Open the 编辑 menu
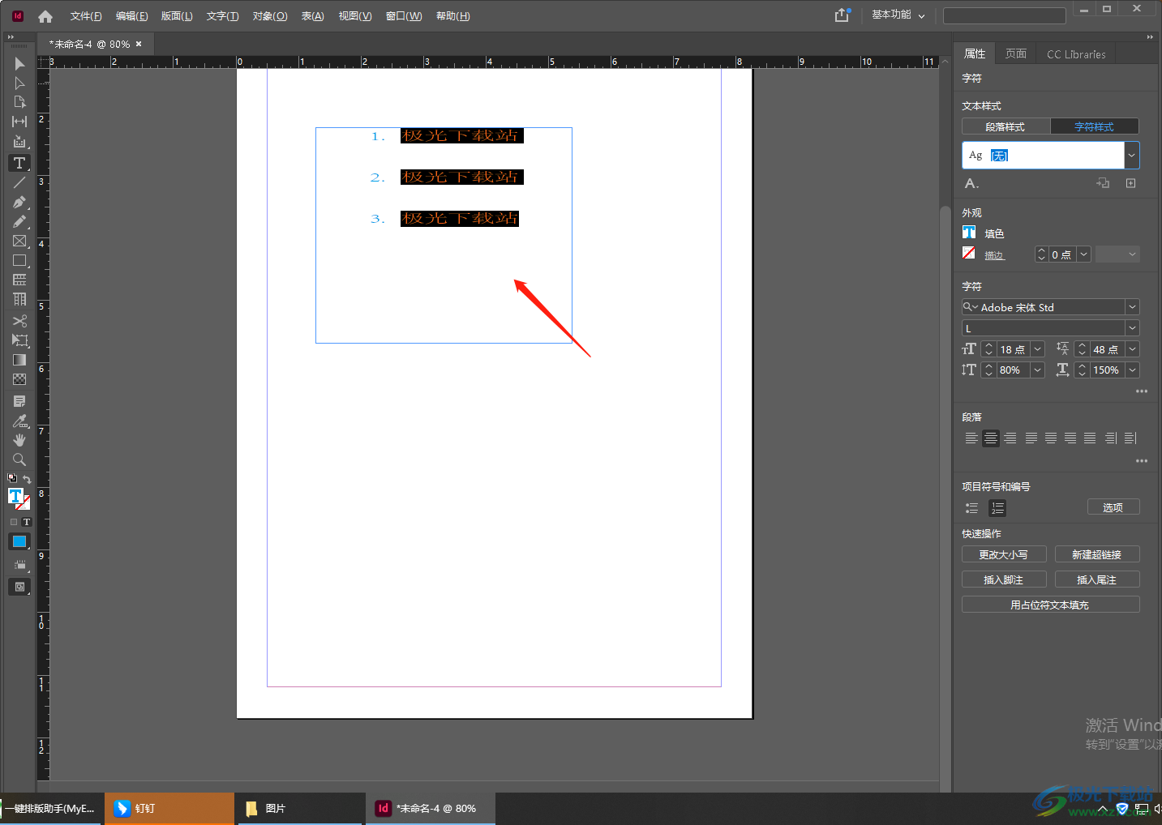The height and width of the screenshot is (825, 1162). [x=131, y=16]
